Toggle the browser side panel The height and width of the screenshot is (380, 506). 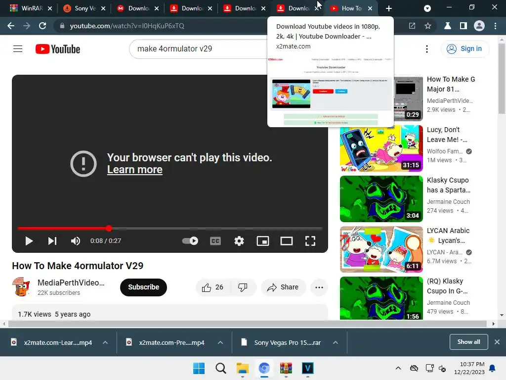(x=464, y=26)
